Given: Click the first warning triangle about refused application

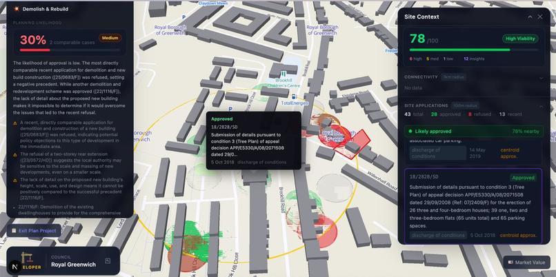Looking at the screenshot, I should [15, 123].
